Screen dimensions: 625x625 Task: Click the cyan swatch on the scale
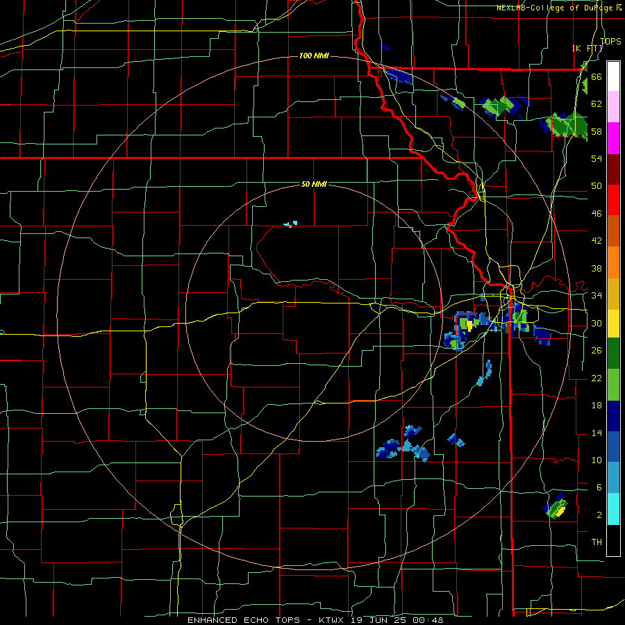(613, 509)
